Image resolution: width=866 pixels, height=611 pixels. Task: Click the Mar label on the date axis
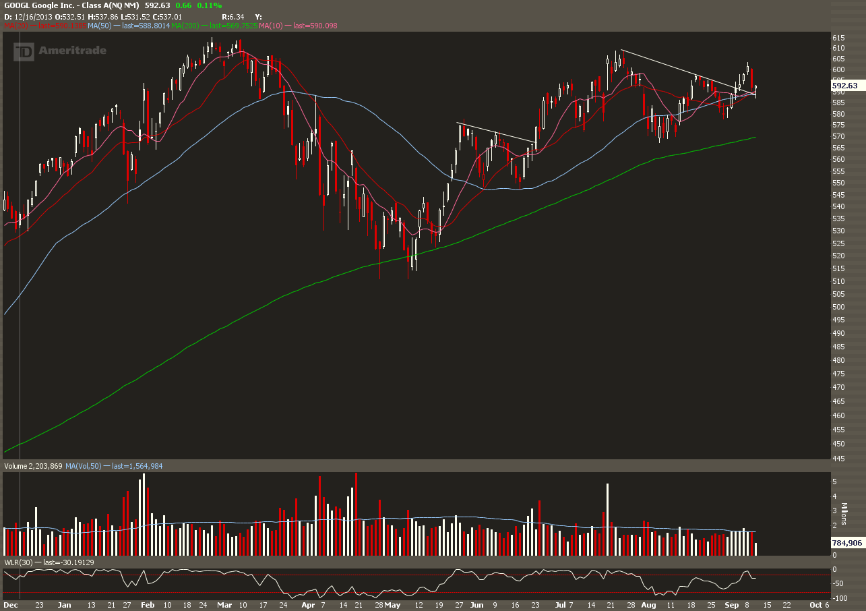coord(224,605)
